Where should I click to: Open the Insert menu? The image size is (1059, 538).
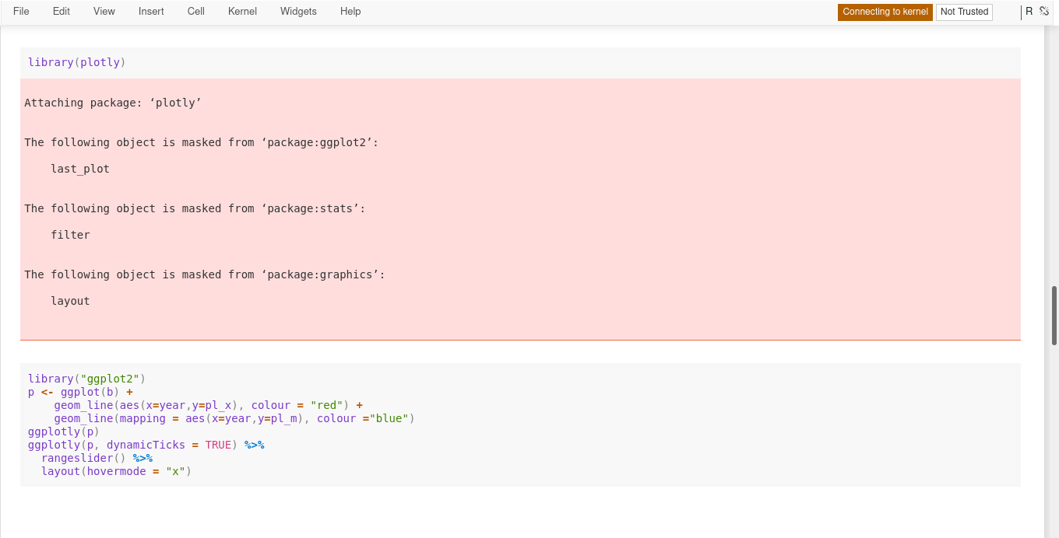pos(151,11)
